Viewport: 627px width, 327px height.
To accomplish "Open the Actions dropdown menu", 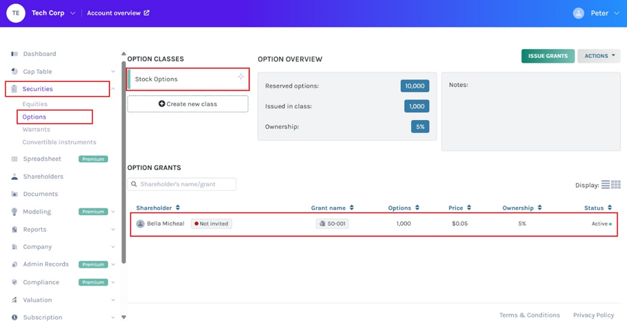I will (x=599, y=56).
